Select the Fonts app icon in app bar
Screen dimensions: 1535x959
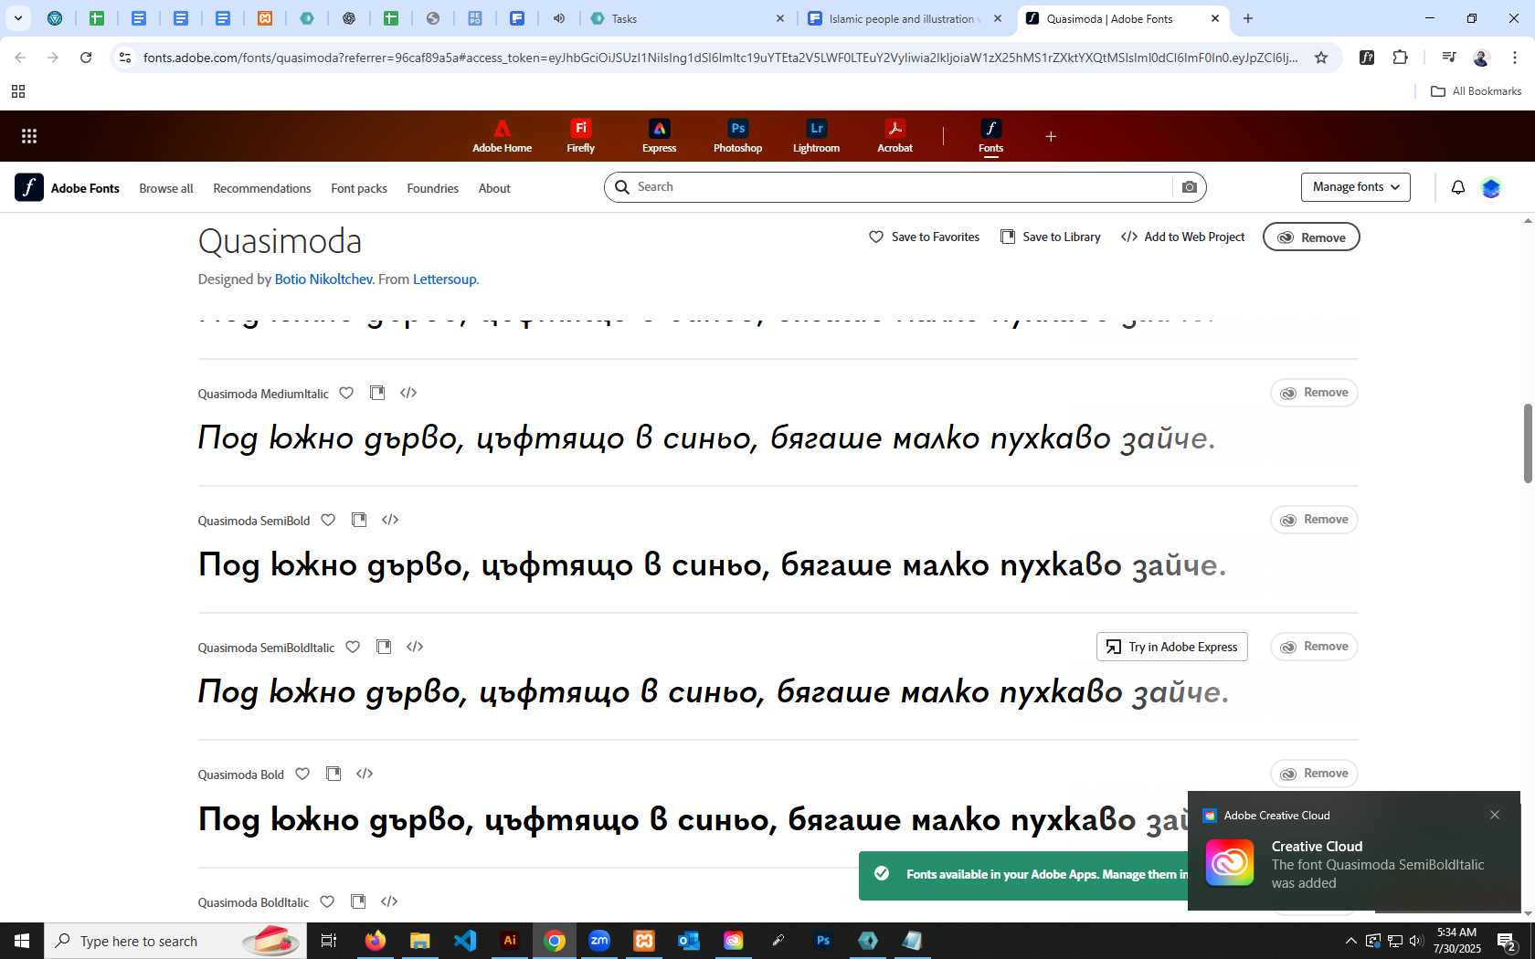click(x=990, y=136)
